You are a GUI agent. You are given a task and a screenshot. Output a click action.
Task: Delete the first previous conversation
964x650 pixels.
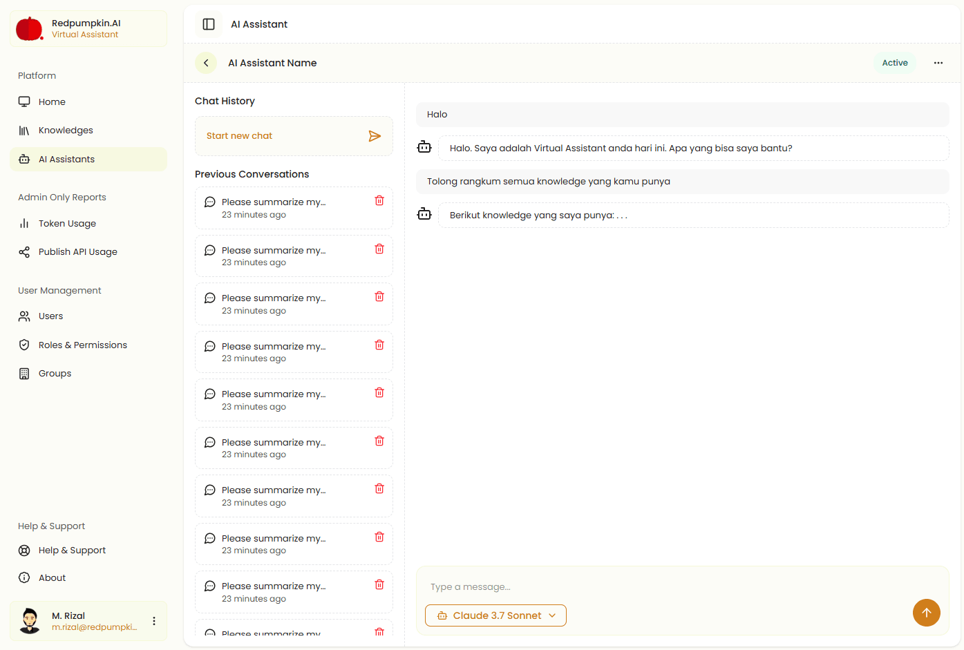pyautogui.click(x=379, y=201)
